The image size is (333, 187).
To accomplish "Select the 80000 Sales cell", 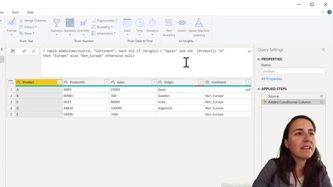I will (133, 102).
